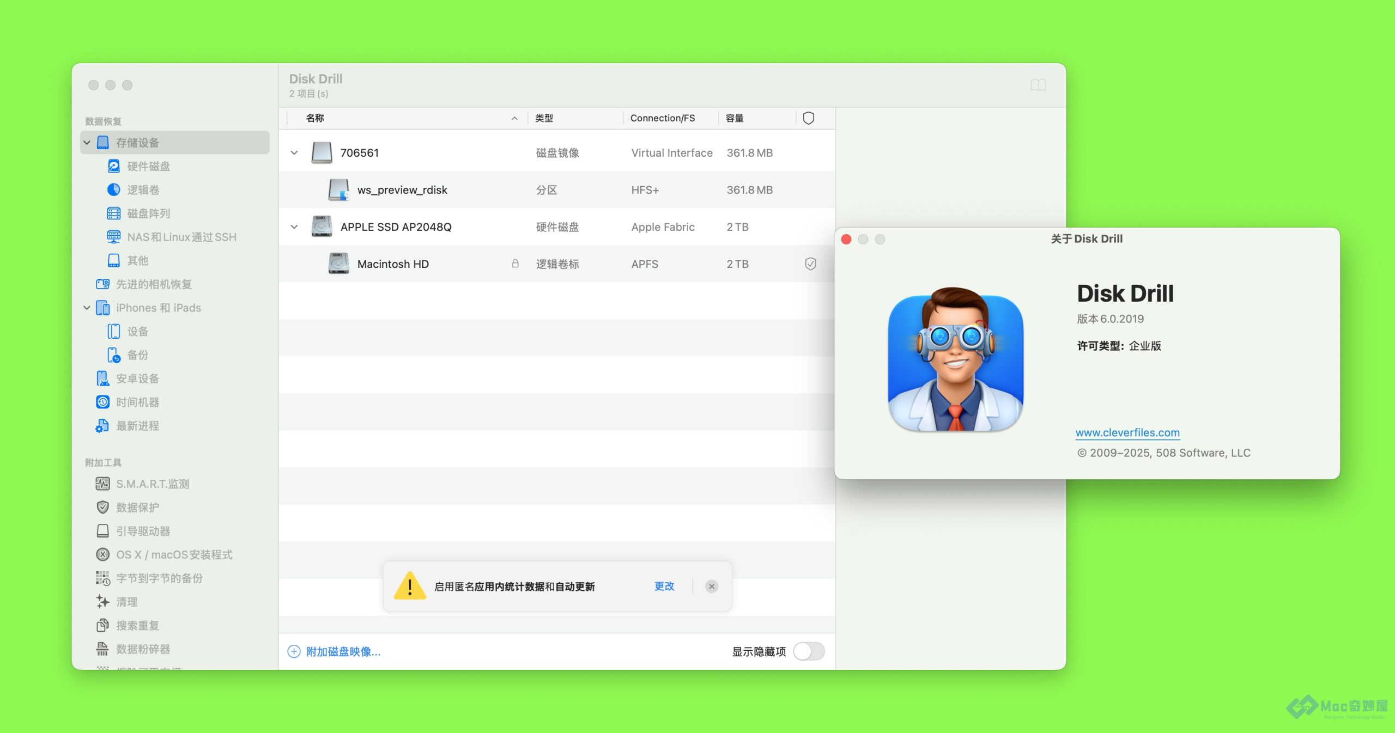
Task: Click the protection shield on Macintosh HD row
Action: click(x=810, y=264)
